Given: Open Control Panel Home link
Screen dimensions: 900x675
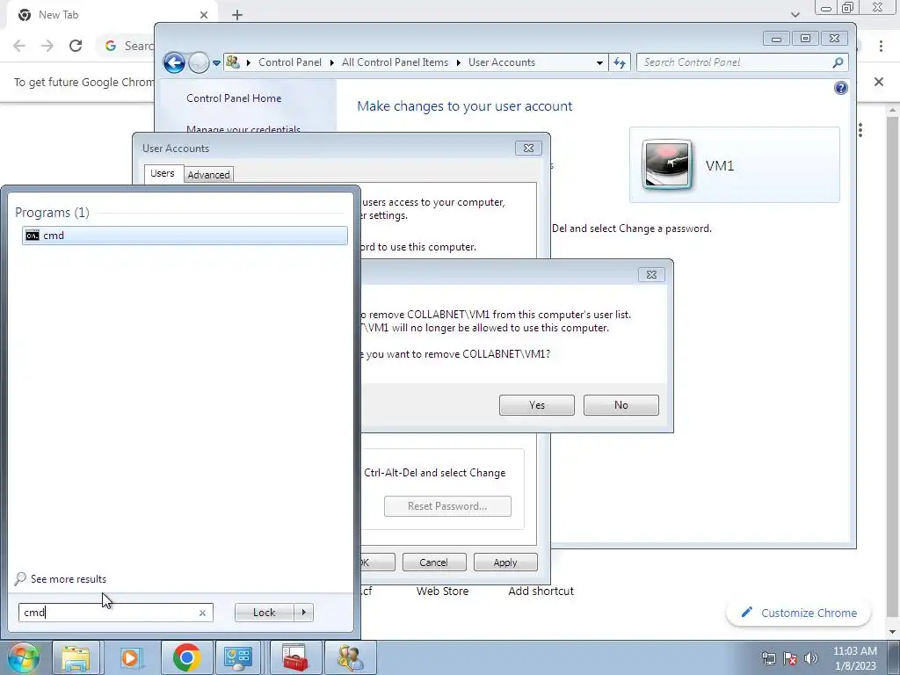Looking at the screenshot, I should point(234,98).
